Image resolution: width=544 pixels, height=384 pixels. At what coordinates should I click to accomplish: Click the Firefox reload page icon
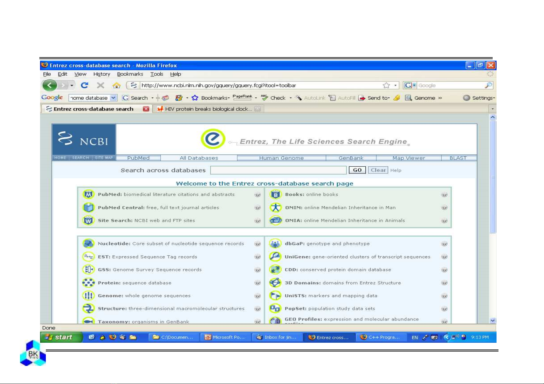tap(85, 85)
